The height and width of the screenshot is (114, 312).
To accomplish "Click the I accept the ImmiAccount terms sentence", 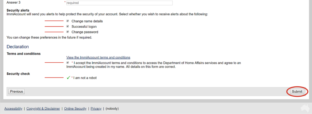I will point(154,65).
